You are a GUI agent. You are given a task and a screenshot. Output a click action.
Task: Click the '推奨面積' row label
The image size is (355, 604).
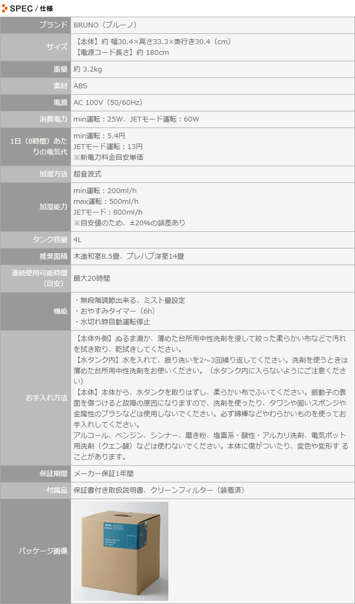click(54, 256)
